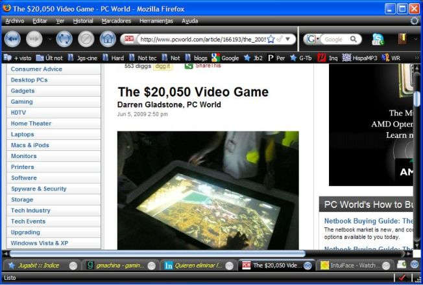Bookmark this page with the star icon
The height and width of the screenshot is (285, 423).
pyautogui.click(x=271, y=40)
